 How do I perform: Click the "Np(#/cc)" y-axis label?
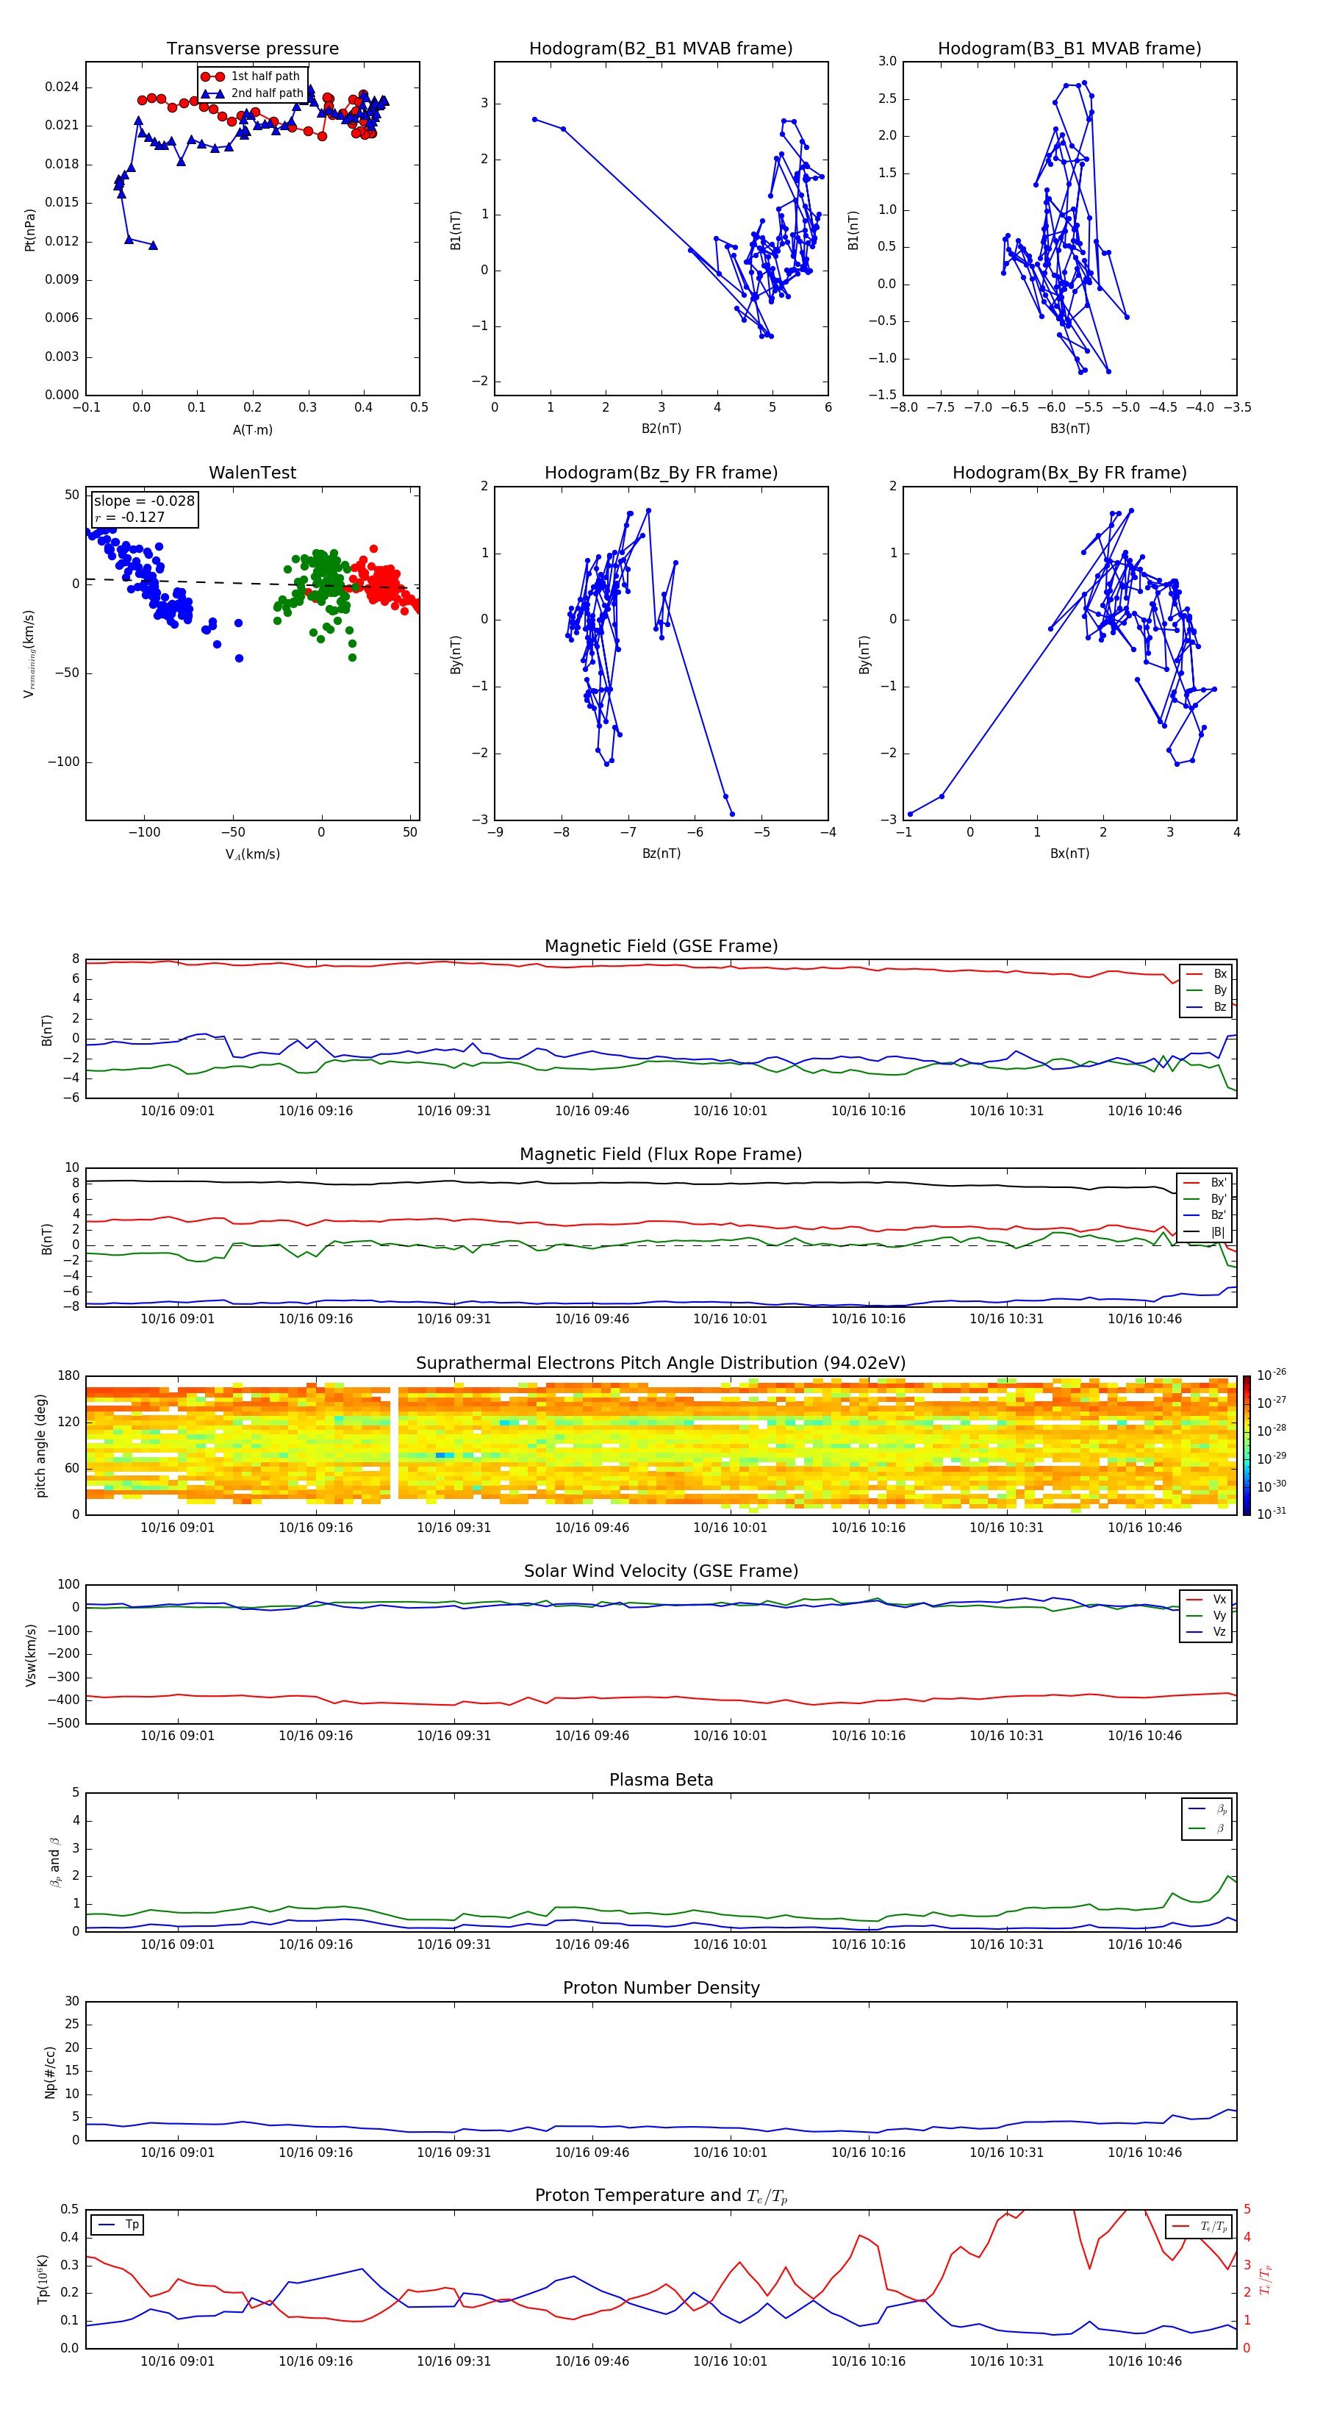(x=50, y=2072)
